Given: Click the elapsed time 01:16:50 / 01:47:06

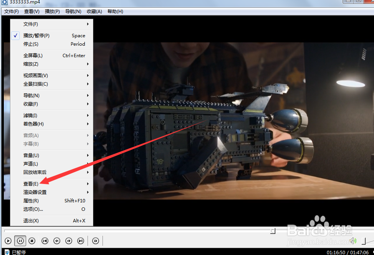Looking at the screenshot, I should click(348, 252).
